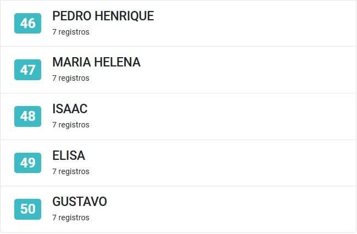Click '7 registros' under ISAAC
The width and height of the screenshot is (357, 234).
tap(71, 125)
